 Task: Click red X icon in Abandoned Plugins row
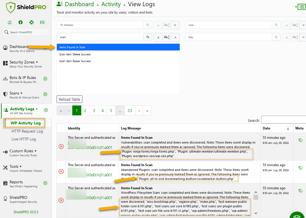61,172
